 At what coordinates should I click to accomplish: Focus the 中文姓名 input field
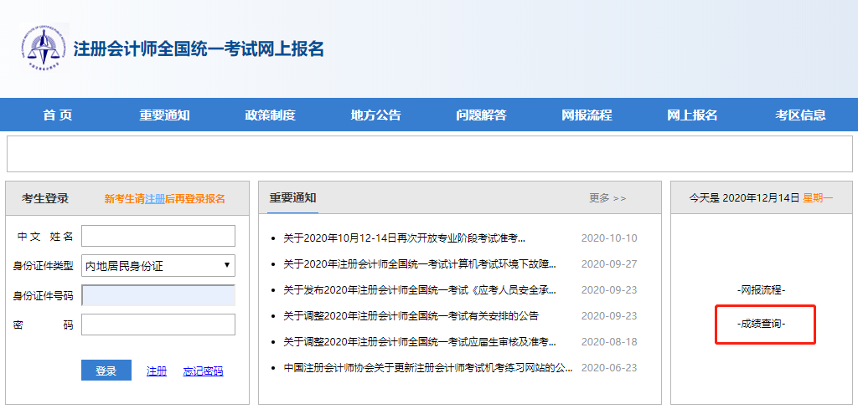point(158,237)
